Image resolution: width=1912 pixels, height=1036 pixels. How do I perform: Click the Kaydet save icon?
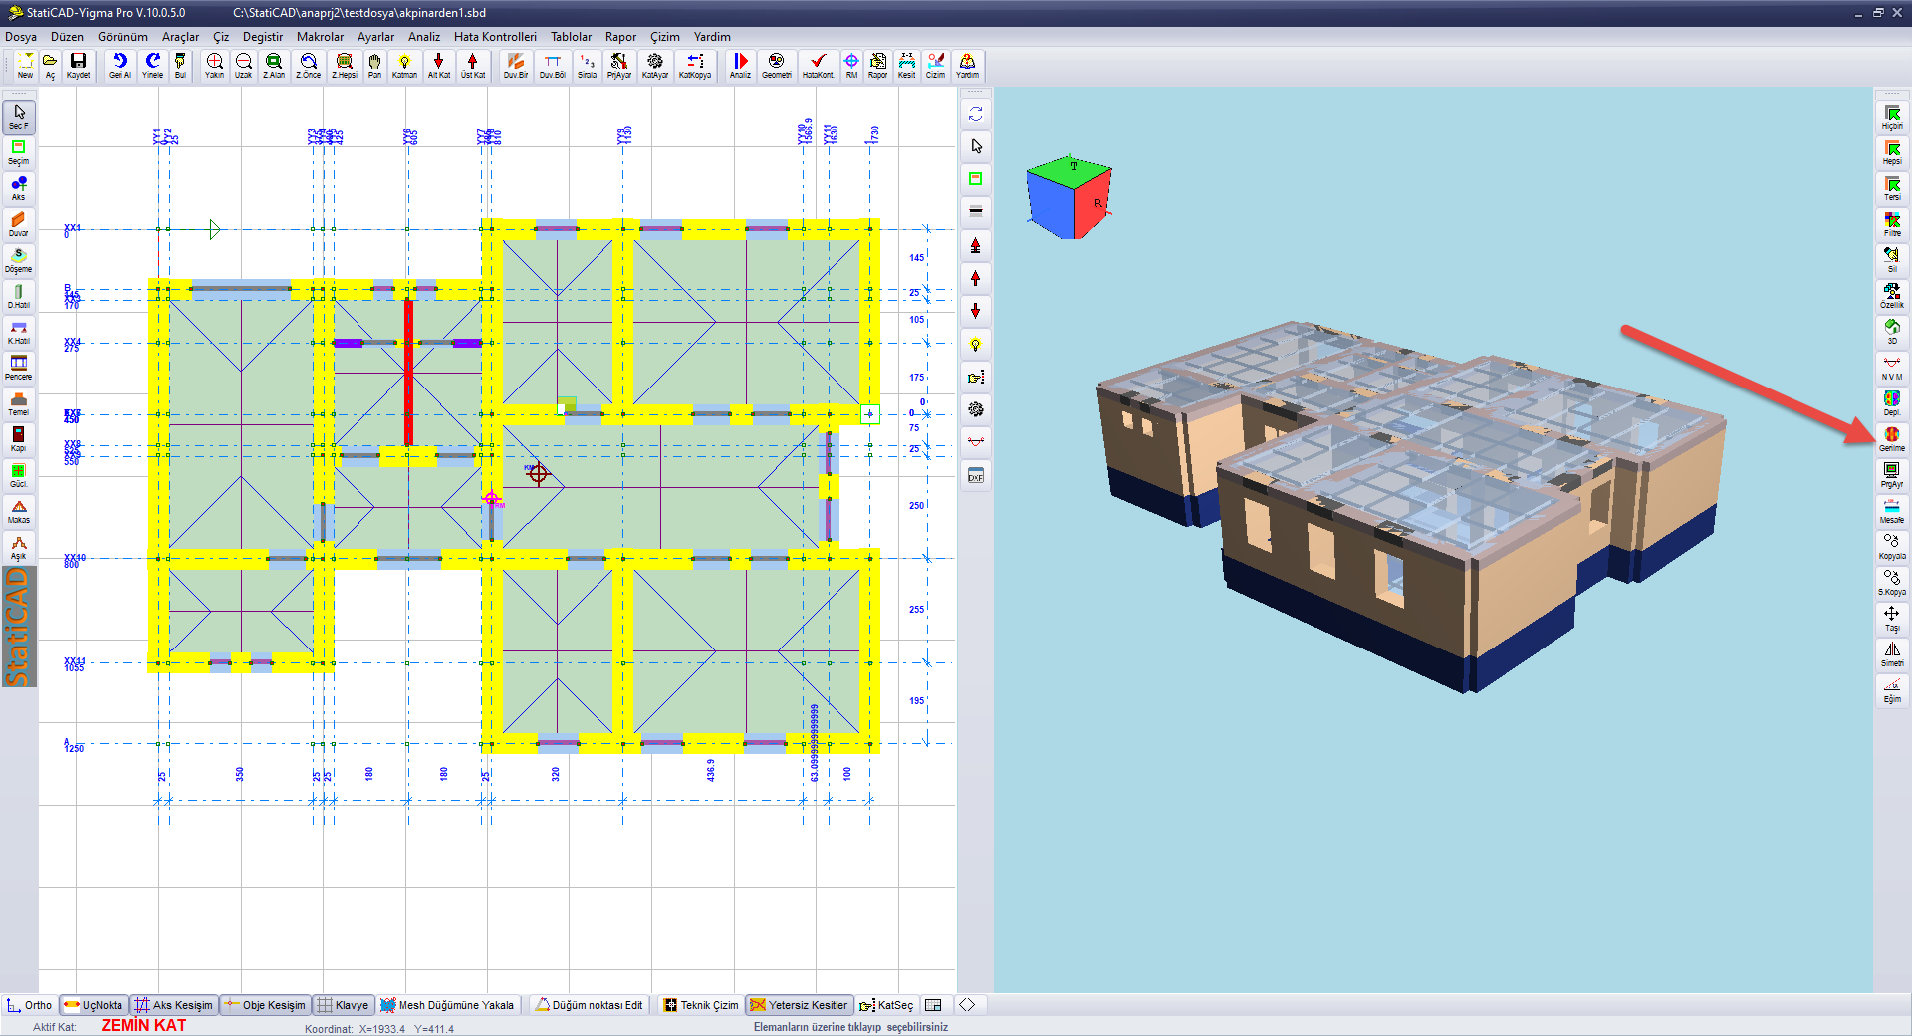[78, 66]
